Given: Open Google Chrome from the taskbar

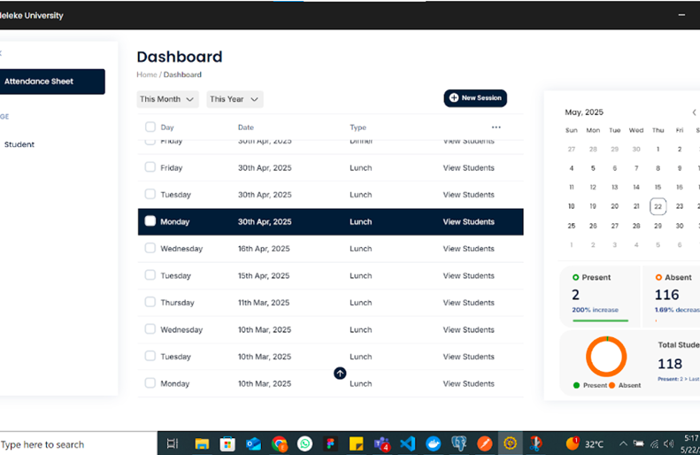Looking at the screenshot, I should (280, 443).
